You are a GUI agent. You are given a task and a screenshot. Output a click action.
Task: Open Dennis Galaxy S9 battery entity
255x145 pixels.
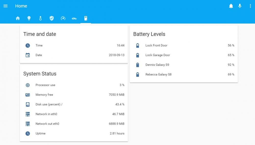(157, 65)
